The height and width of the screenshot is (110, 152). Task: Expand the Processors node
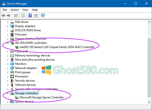click(8, 77)
